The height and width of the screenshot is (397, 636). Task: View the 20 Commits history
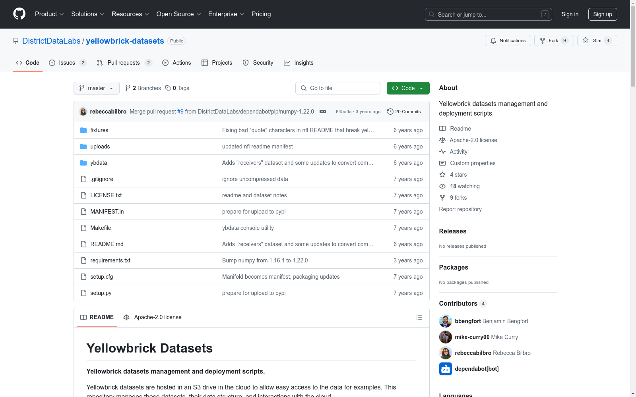coord(404,112)
